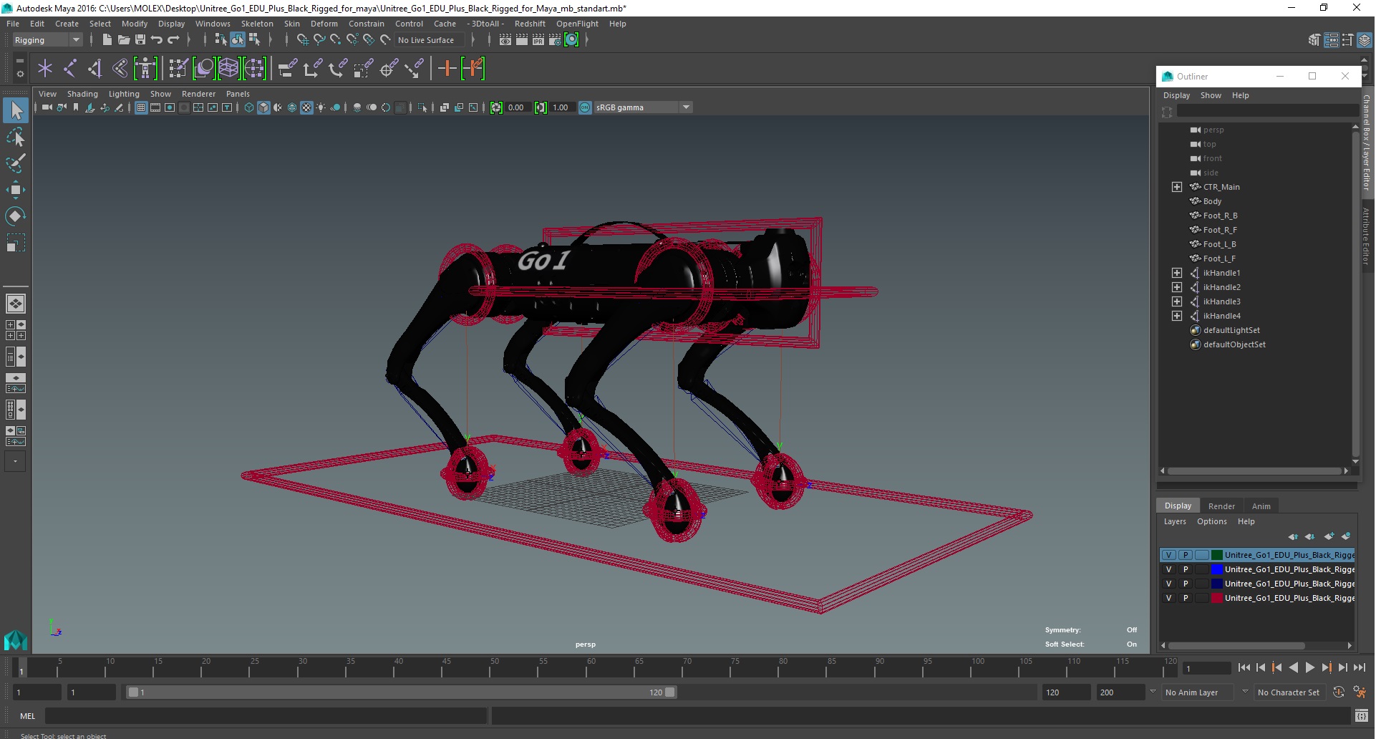Click the Create Locator shelf icon
1376x739 pixels.
[45, 69]
